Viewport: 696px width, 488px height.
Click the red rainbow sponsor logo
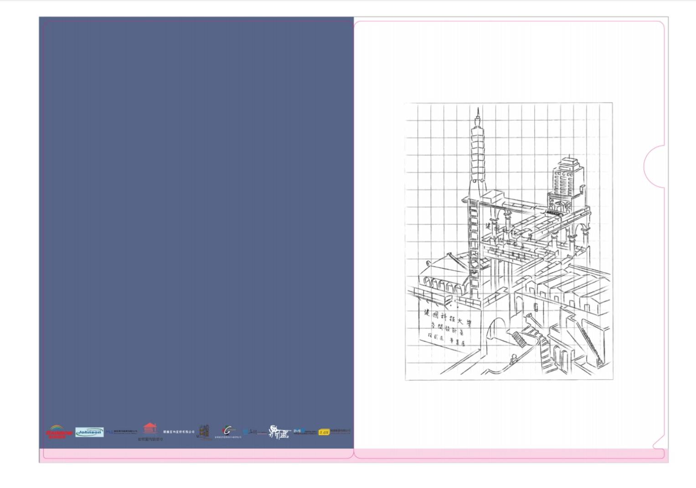click(x=59, y=432)
